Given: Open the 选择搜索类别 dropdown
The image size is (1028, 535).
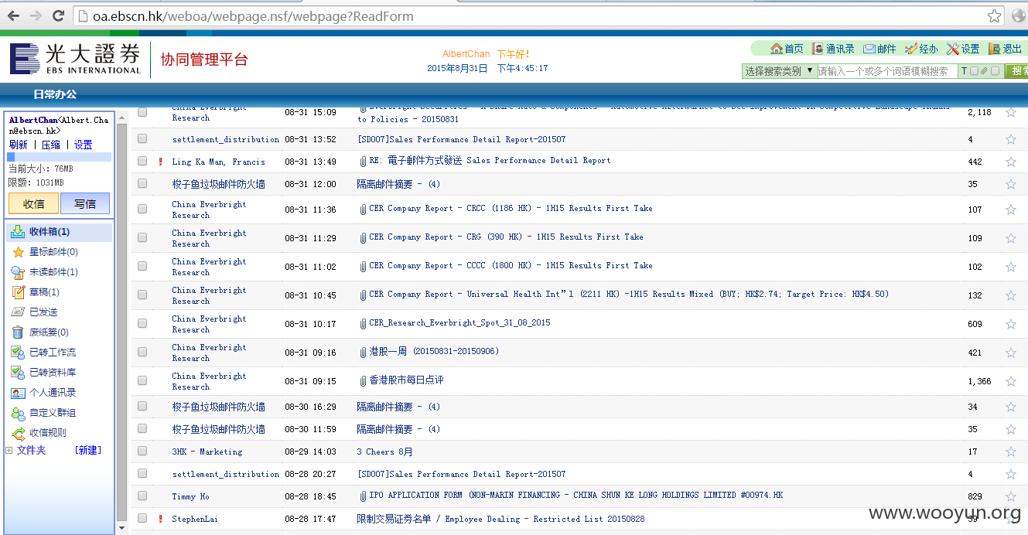Looking at the screenshot, I should (x=779, y=71).
